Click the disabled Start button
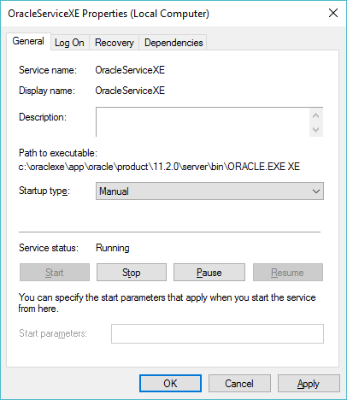 coord(55,273)
